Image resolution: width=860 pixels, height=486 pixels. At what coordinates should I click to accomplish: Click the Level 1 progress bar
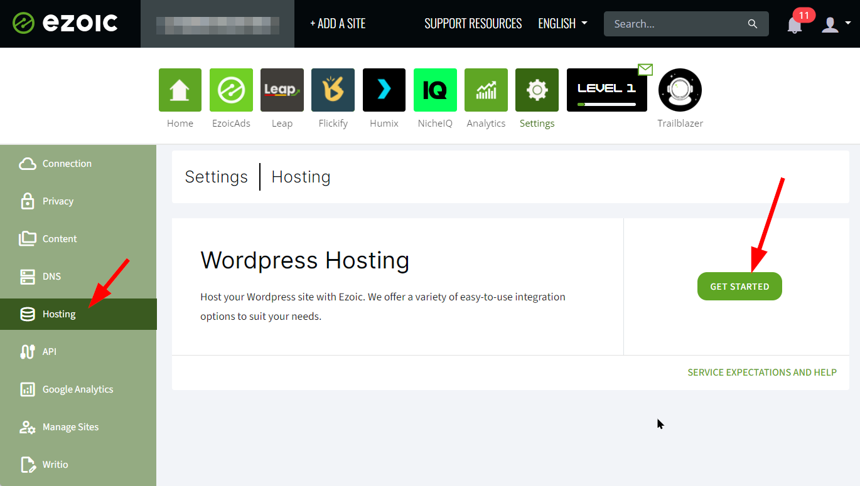click(606, 104)
